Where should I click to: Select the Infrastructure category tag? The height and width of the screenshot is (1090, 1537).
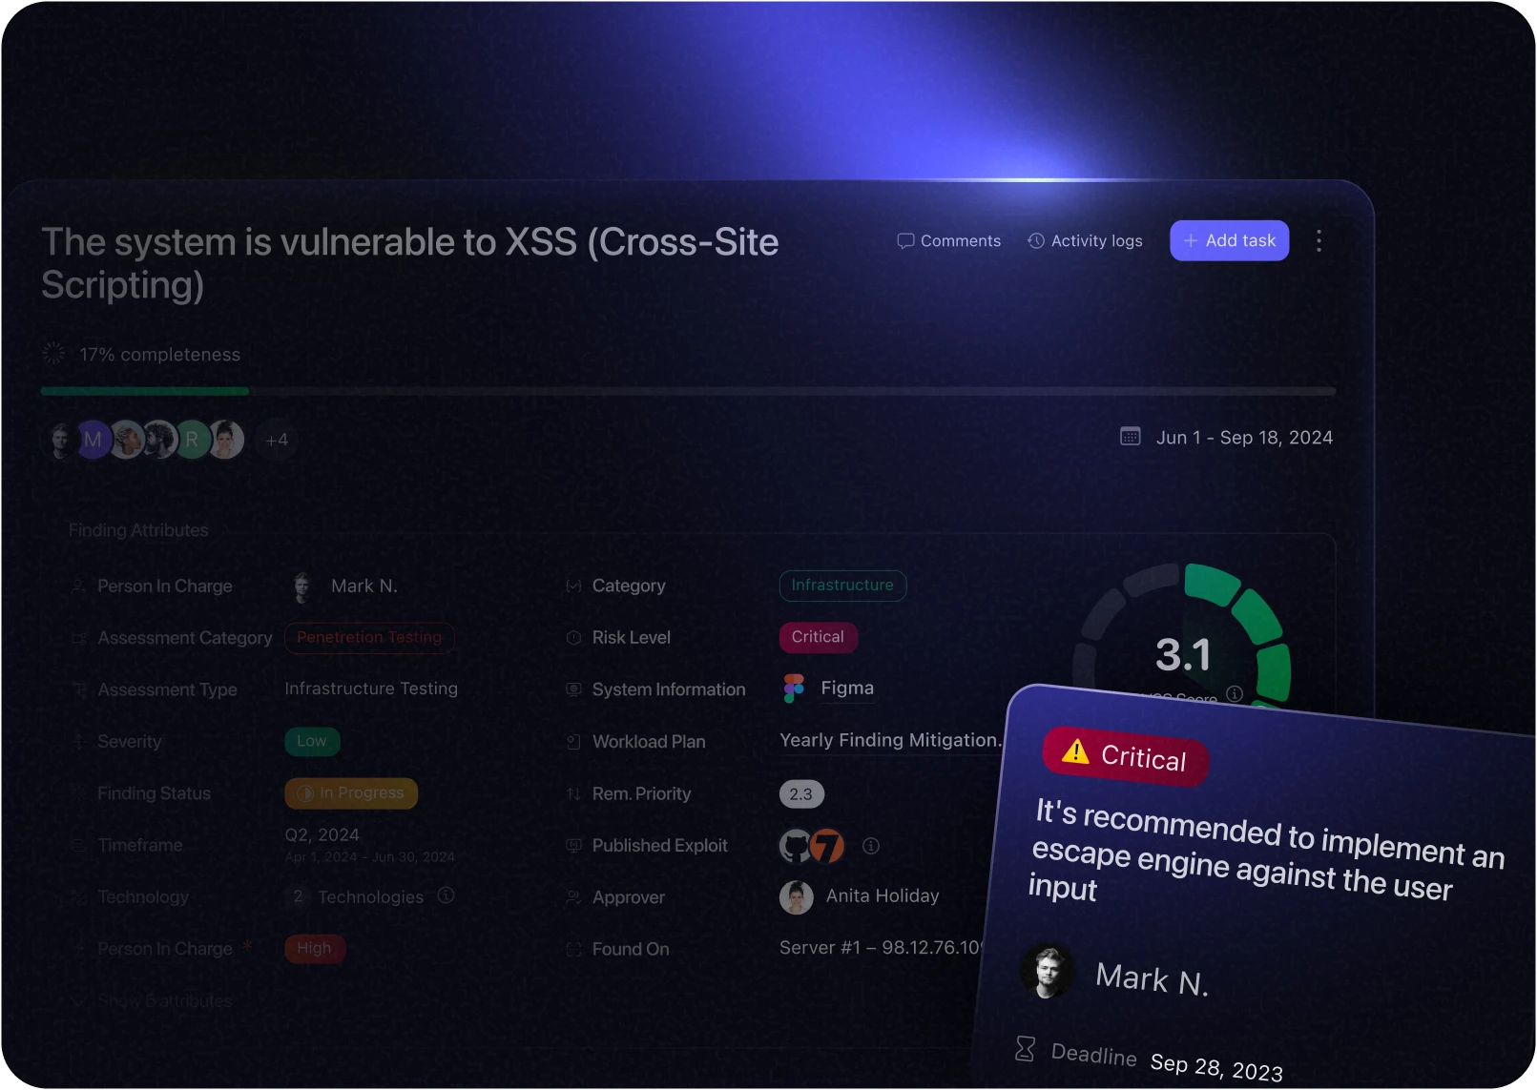[842, 586]
